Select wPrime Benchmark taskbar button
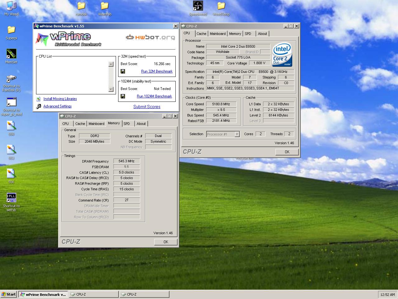 click(43, 294)
